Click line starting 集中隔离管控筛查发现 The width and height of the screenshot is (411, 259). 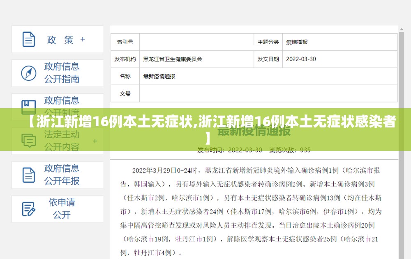pyautogui.click(x=247, y=225)
